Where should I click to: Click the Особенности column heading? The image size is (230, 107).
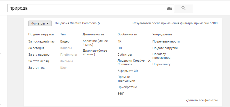127,35
